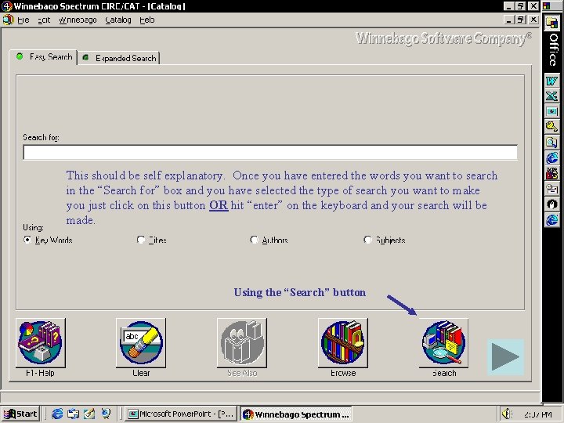Select the Authors radio button

point(254,240)
